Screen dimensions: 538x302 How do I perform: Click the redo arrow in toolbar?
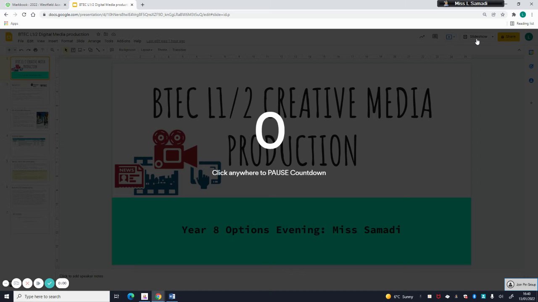point(28,50)
